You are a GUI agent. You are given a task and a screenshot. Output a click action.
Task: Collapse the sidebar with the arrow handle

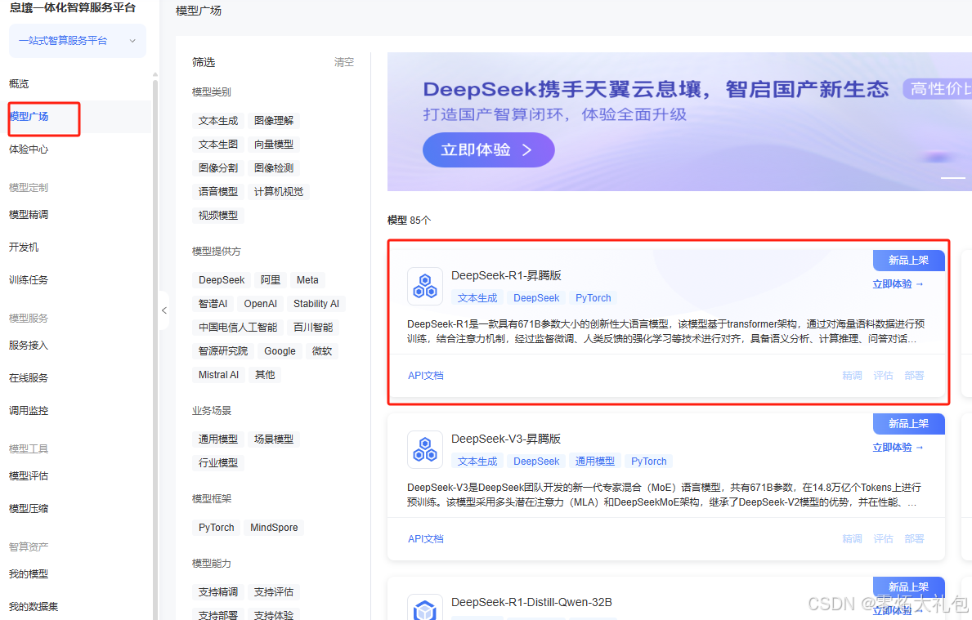[x=163, y=310]
